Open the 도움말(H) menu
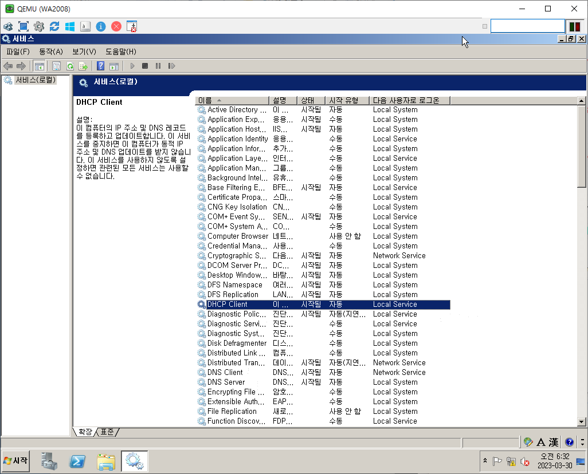 121,52
